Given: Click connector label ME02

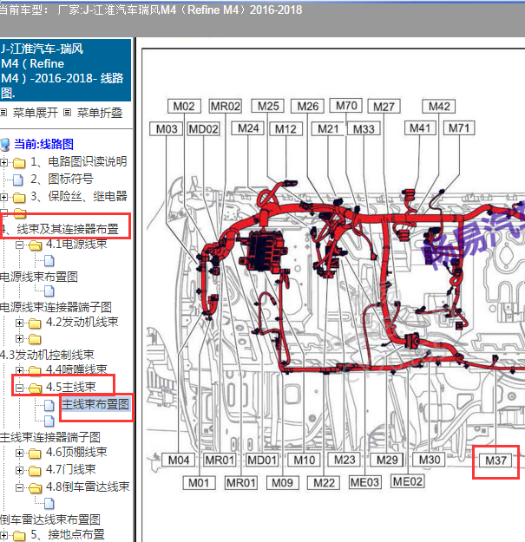Looking at the screenshot, I should [x=408, y=481].
